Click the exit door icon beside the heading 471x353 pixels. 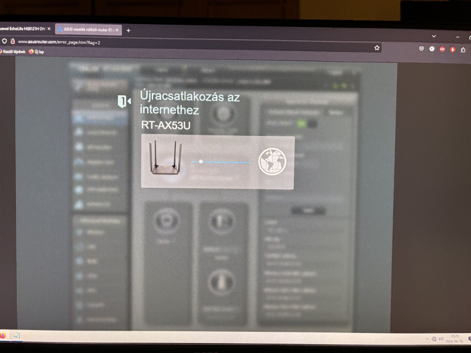click(x=124, y=101)
